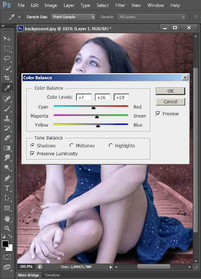Toggle the checkbox after the Sample dropdown
The height and width of the screenshot is (279, 201).
click(x=196, y=17)
